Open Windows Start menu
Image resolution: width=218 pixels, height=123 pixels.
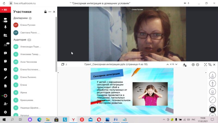[4, 119]
